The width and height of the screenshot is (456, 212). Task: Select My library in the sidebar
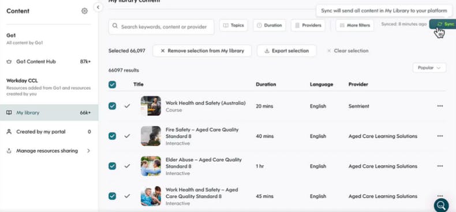(x=49, y=113)
